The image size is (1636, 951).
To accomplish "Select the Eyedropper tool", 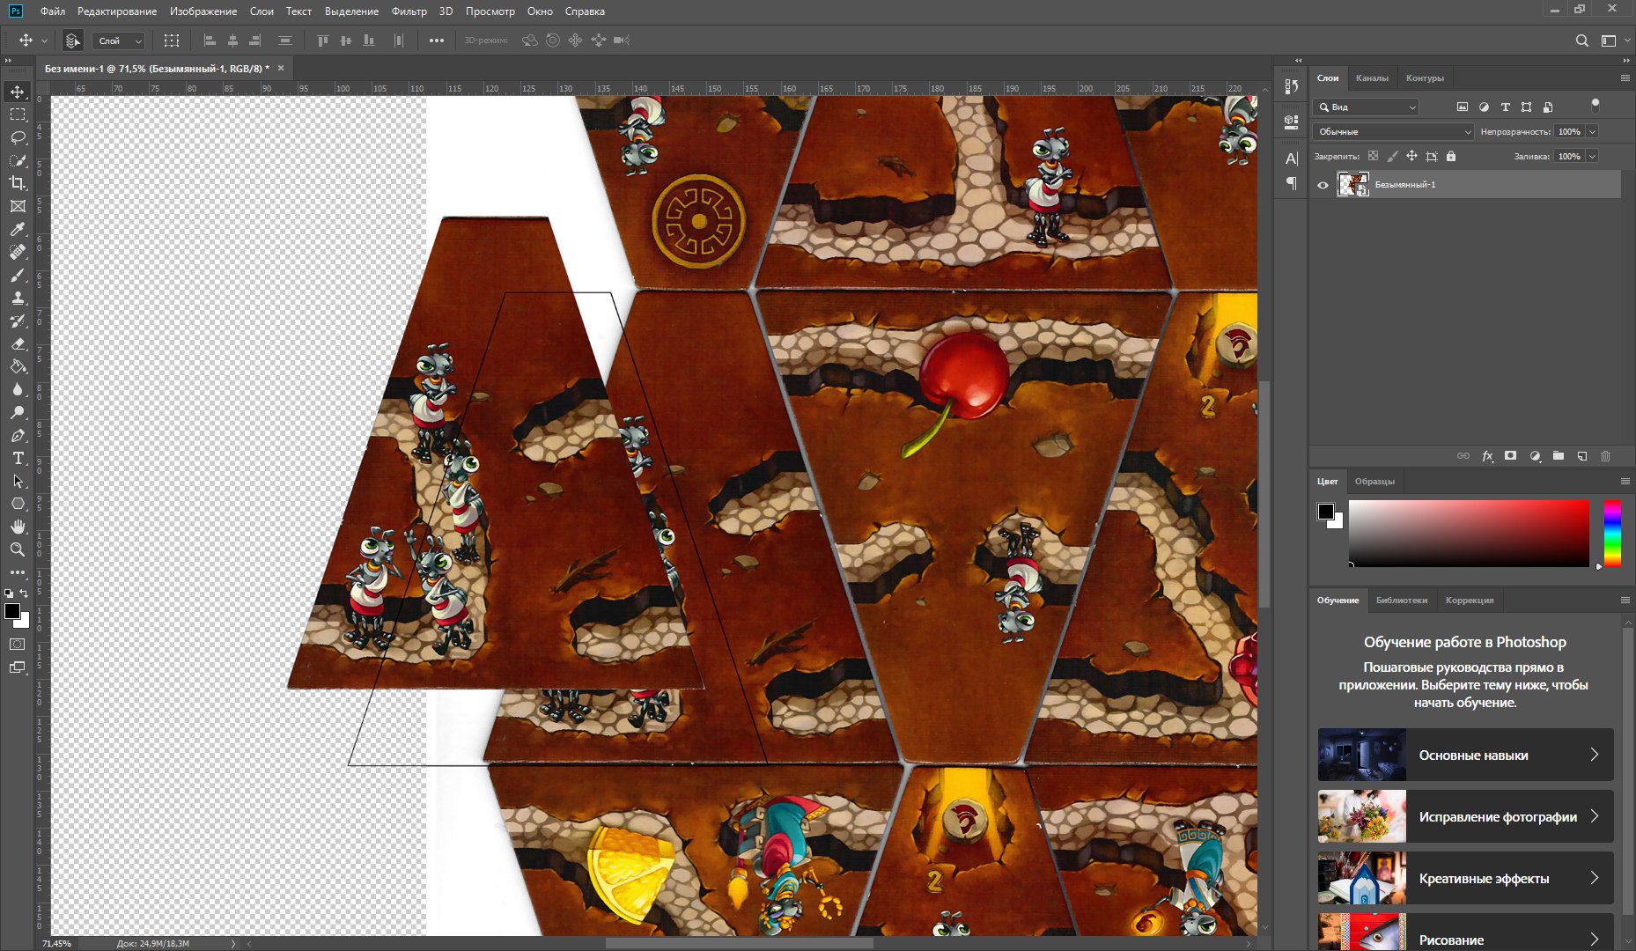I will pos(18,229).
